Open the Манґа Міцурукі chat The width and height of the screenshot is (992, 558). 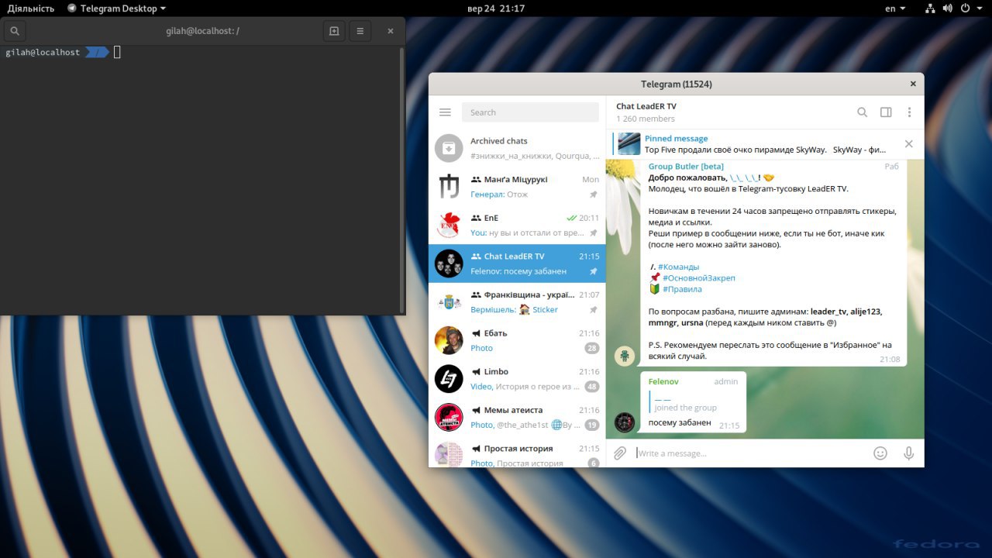517,187
